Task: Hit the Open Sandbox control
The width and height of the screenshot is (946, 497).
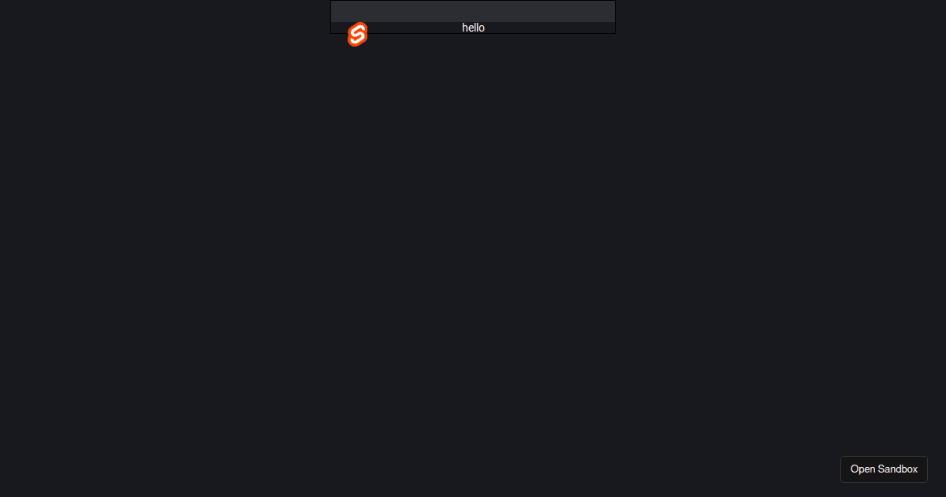Action: 884,469
